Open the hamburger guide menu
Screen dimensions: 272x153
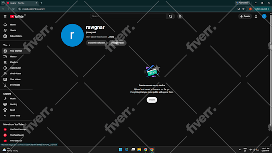point(5,16)
